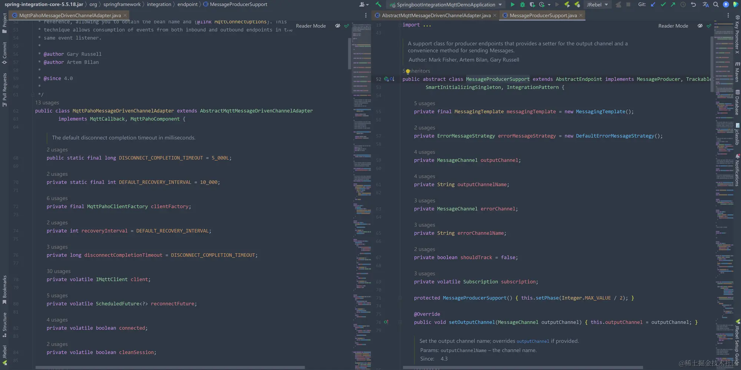The image size is (741, 370).
Task: Click the spring-integration-core jar breadcrumb
Action: tap(44, 4)
